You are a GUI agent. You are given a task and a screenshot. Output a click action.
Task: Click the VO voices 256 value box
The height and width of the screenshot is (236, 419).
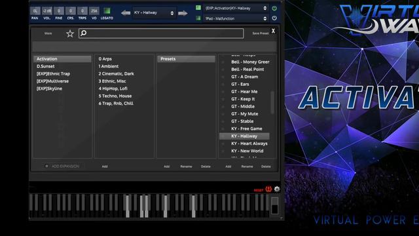(x=94, y=11)
